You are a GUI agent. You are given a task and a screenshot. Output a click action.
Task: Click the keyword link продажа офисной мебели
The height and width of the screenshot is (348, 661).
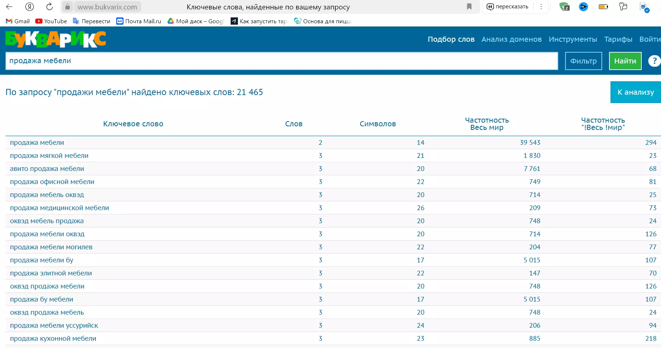pos(52,182)
